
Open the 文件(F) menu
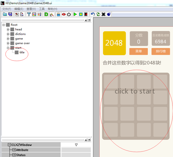click(x=7, y=9)
